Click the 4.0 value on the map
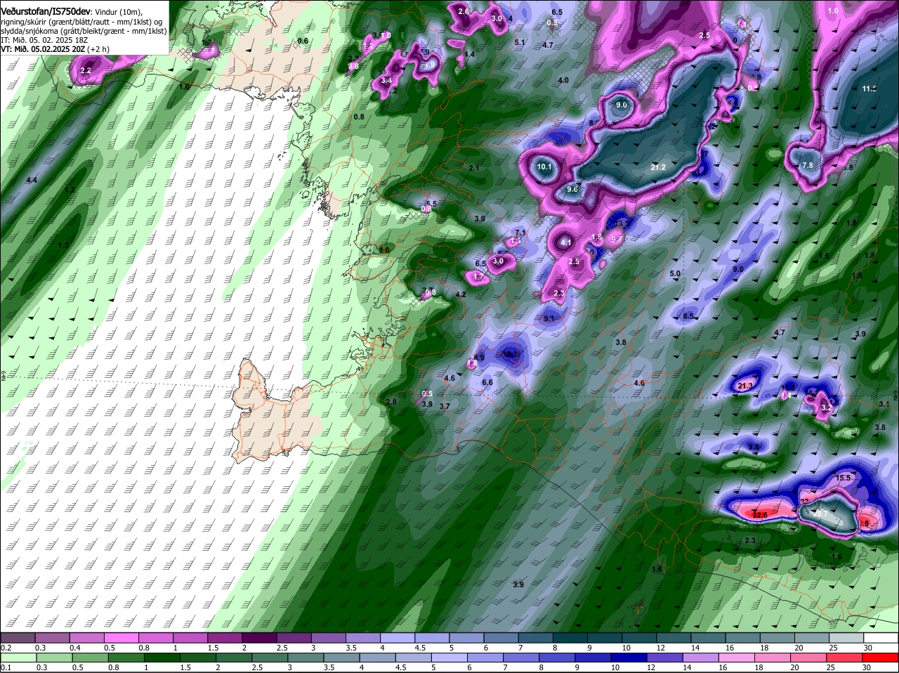899x673 pixels. [x=563, y=80]
